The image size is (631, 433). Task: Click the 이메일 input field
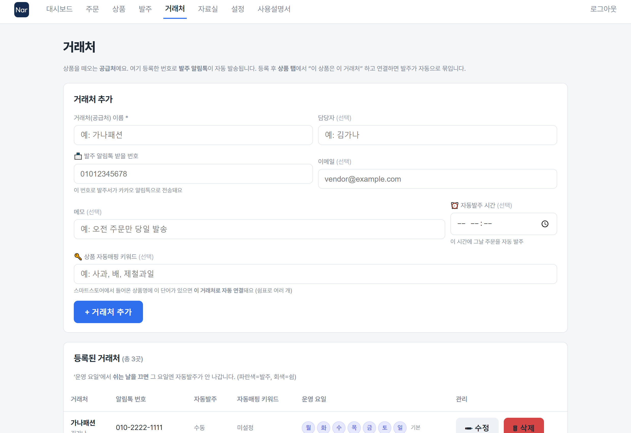[x=437, y=179]
